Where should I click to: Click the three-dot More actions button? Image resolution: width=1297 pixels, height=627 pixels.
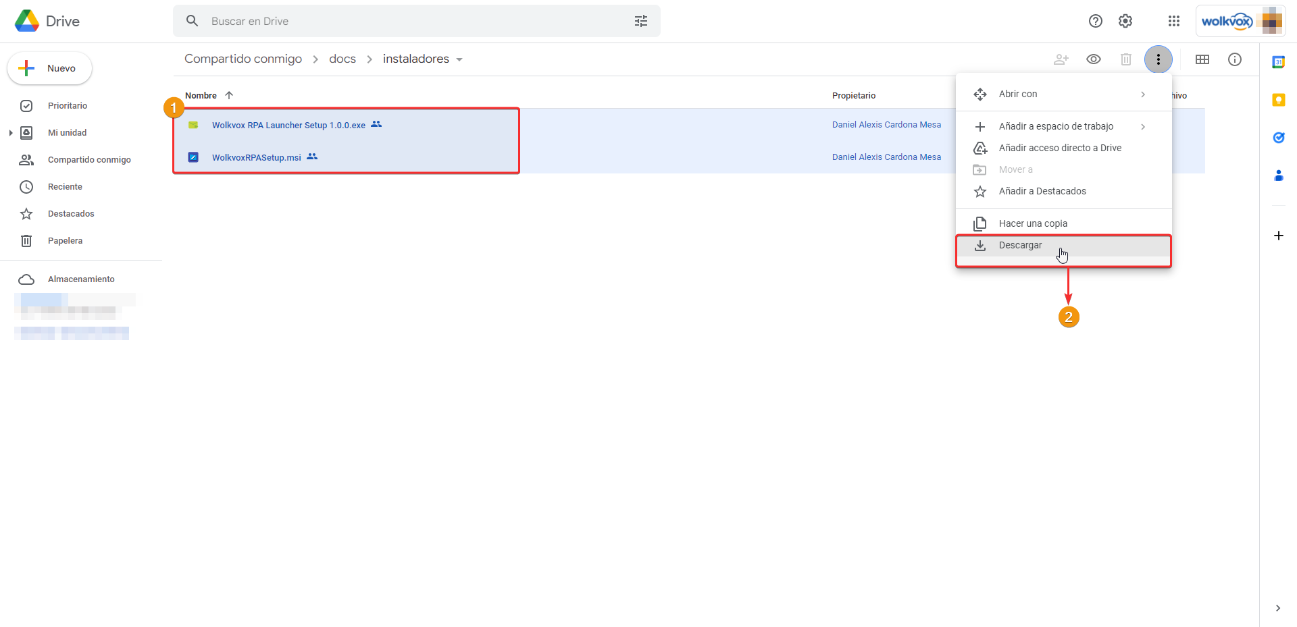[x=1159, y=59]
